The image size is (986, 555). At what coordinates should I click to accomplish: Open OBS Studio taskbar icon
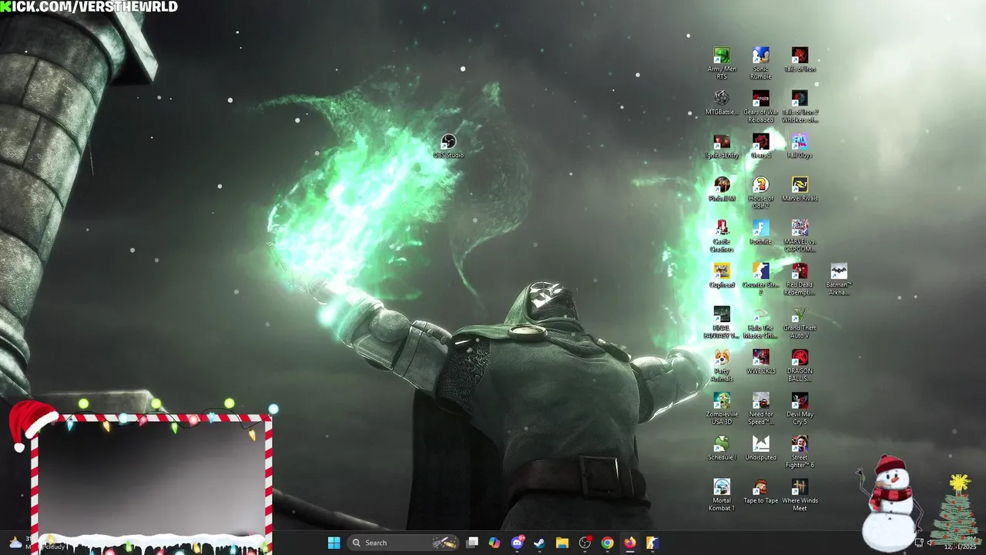585,543
